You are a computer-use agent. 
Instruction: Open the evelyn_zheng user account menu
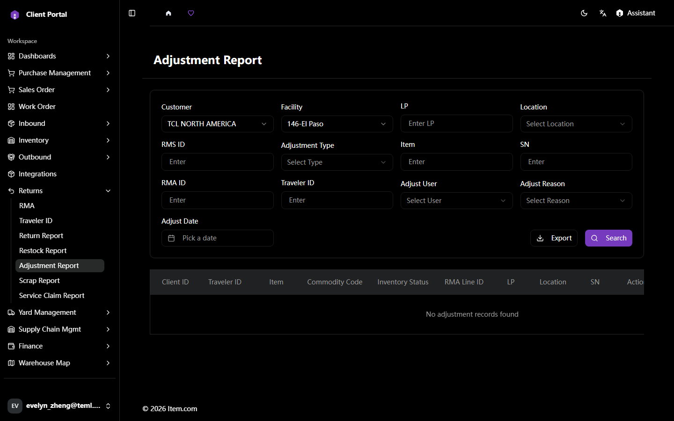pos(59,406)
